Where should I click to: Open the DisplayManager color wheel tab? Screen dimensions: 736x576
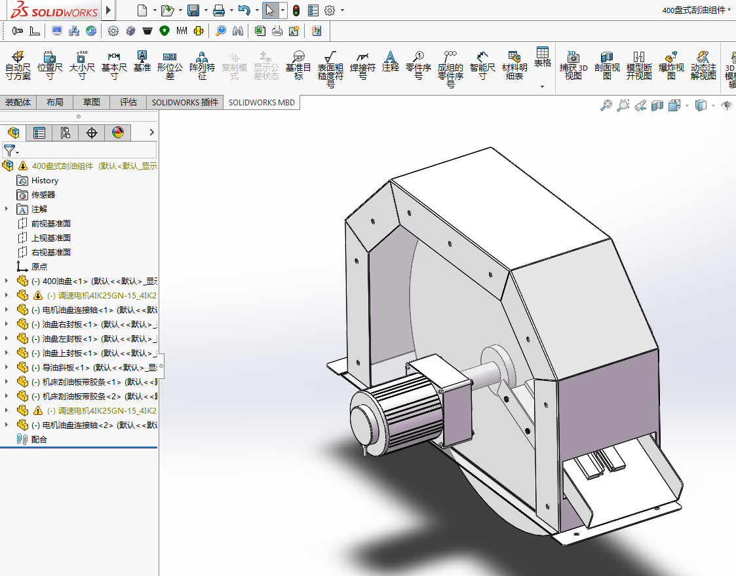click(118, 133)
